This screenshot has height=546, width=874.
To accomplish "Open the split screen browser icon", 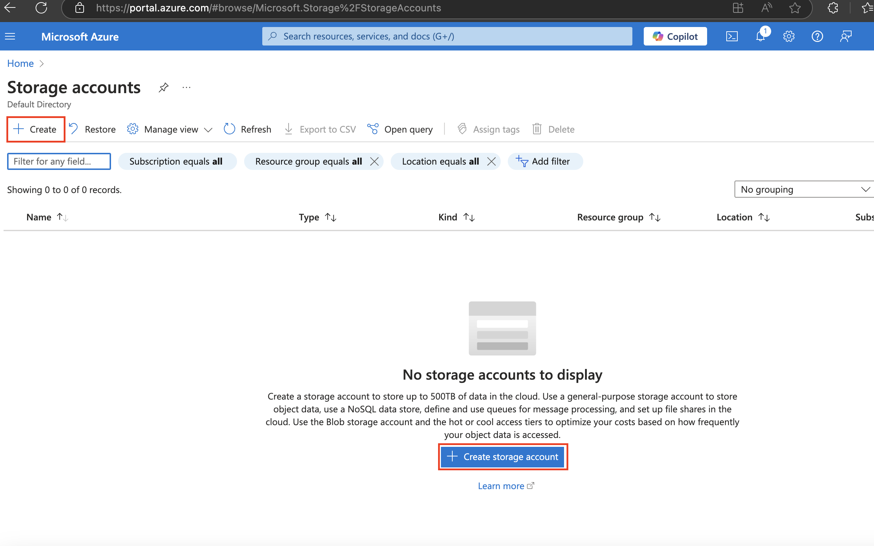I will point(738,7).
